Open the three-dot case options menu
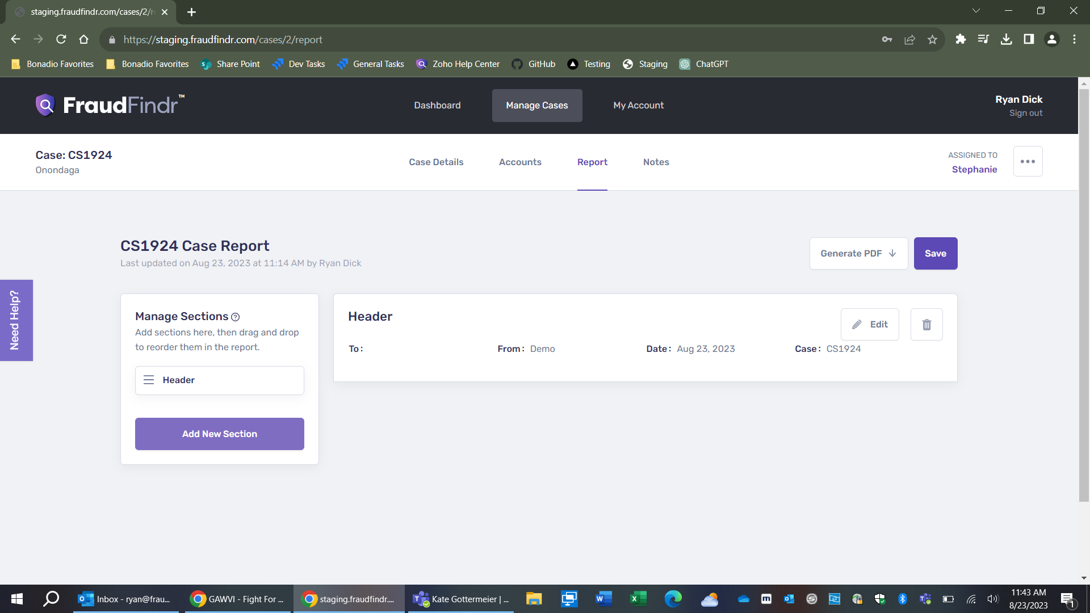This screenshot has height=613, width=1090. (1027, 162)
